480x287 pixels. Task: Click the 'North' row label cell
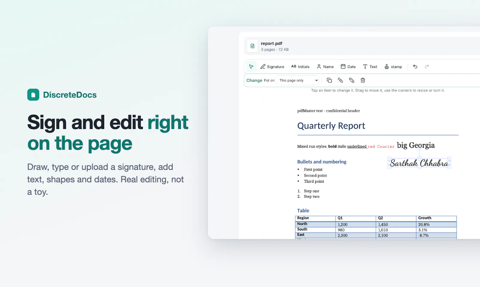click(315, 224)
